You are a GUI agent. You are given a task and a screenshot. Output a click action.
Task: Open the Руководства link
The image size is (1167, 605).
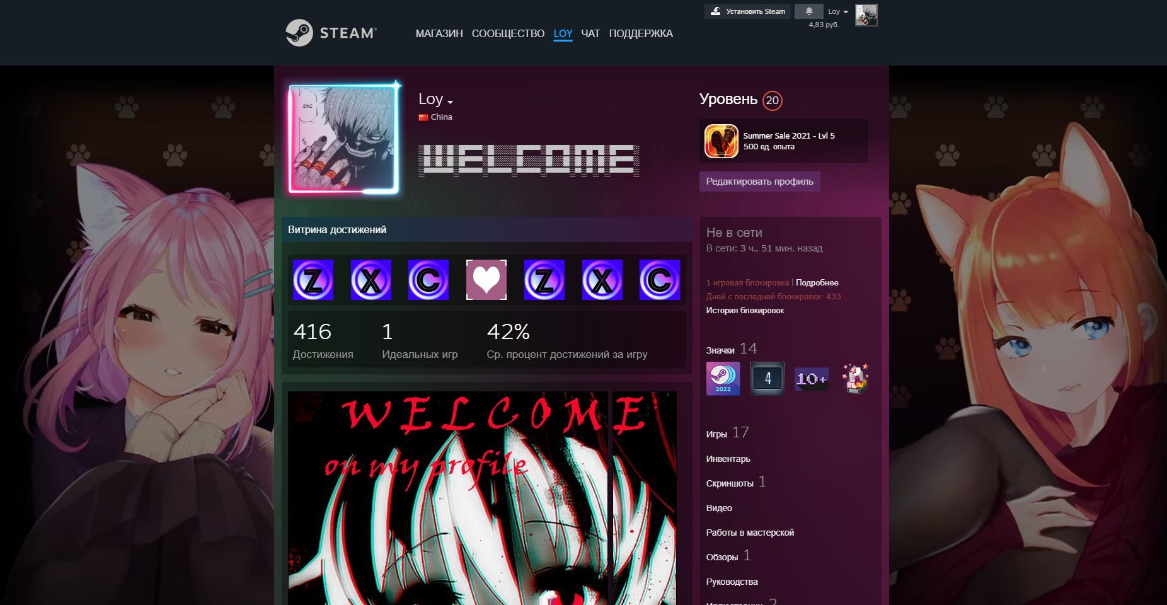click(732, 582)
